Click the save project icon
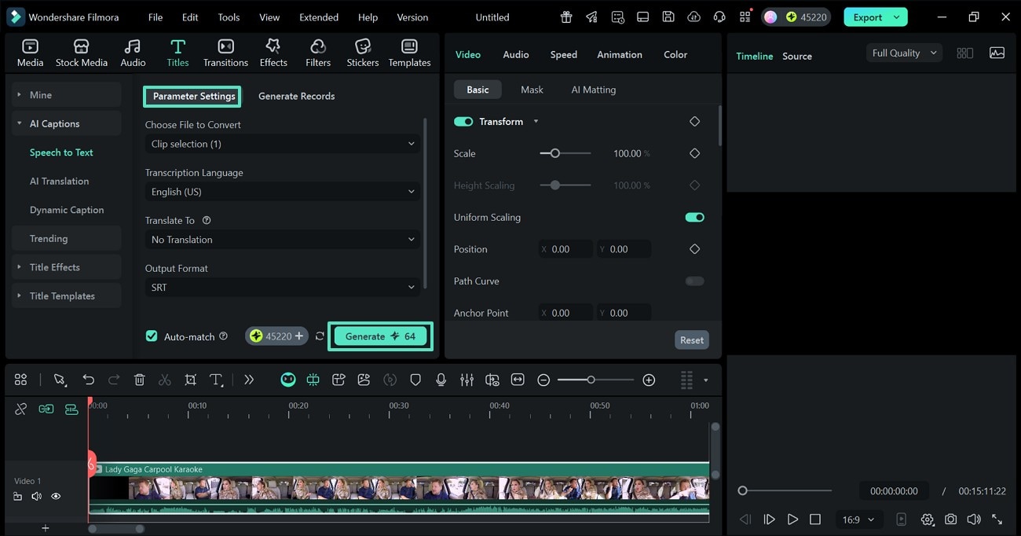This screenshot has height=536, width=1021. (x=668, y=17)
